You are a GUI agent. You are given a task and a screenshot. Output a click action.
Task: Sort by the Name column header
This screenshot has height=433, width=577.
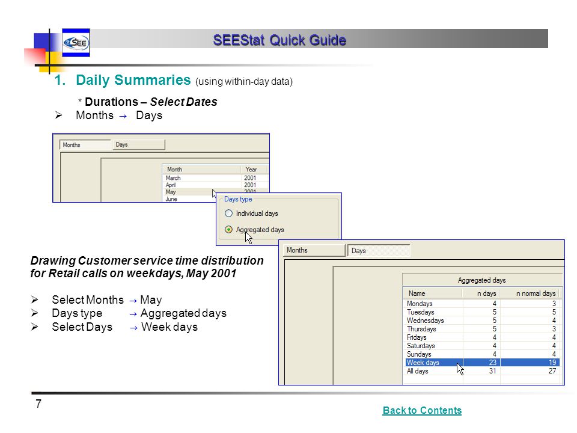(432, 293)
